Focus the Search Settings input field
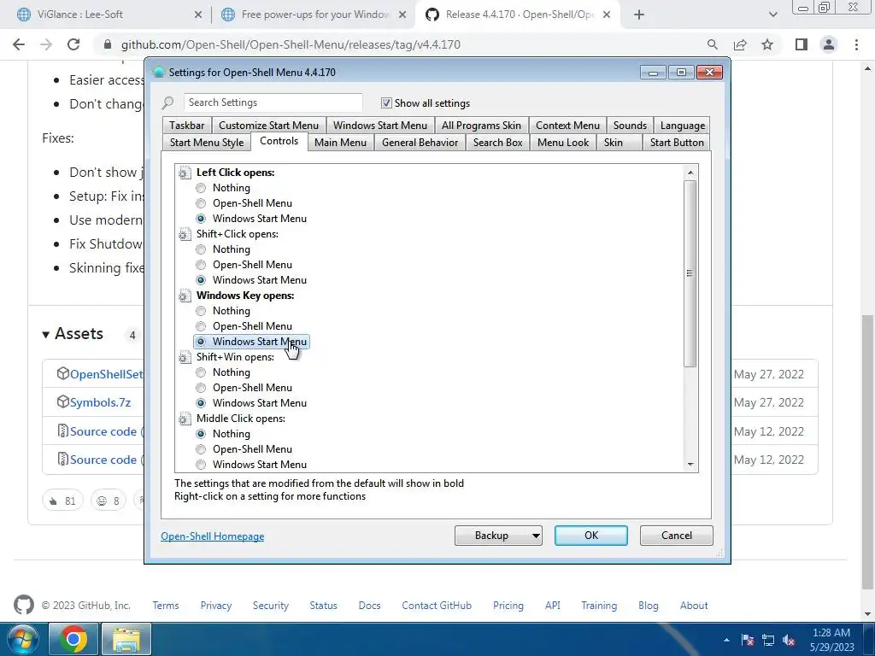The width and height of the screenshot is (875, 656). [x=273, y=102]
